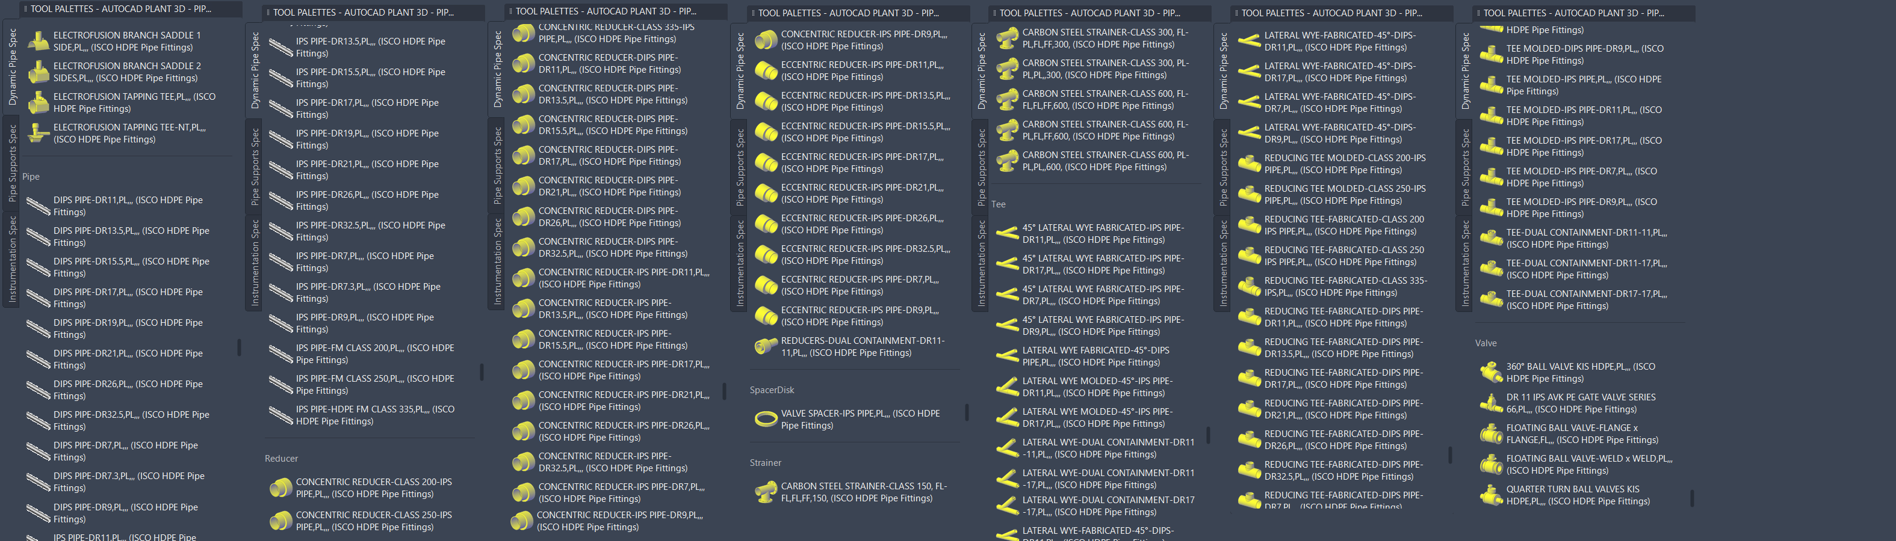Click the Tee Molded-IPS Pipe-DR11 icon
1896x541 pixels.
pyautogui.click(x=1492, y=116)
